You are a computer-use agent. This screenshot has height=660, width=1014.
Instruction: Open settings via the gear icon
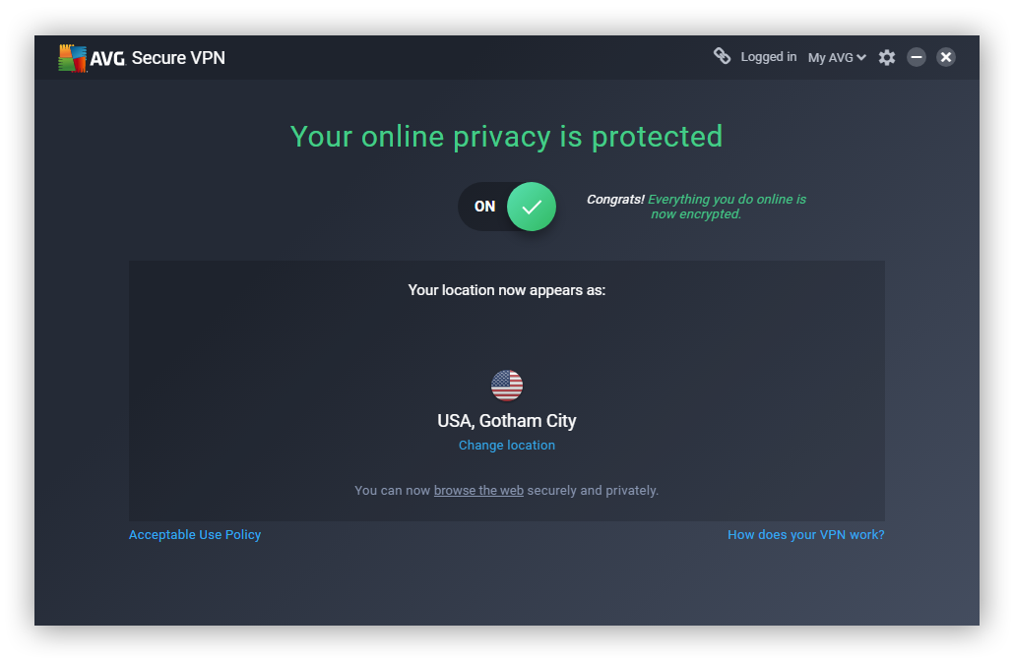click(886, 57)
